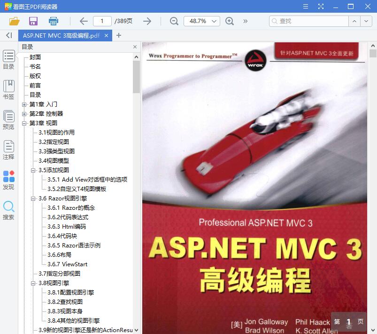Open 3.6.4代码块 section
Viewport: 377px width, 334px height.
(x=62, y=236)
